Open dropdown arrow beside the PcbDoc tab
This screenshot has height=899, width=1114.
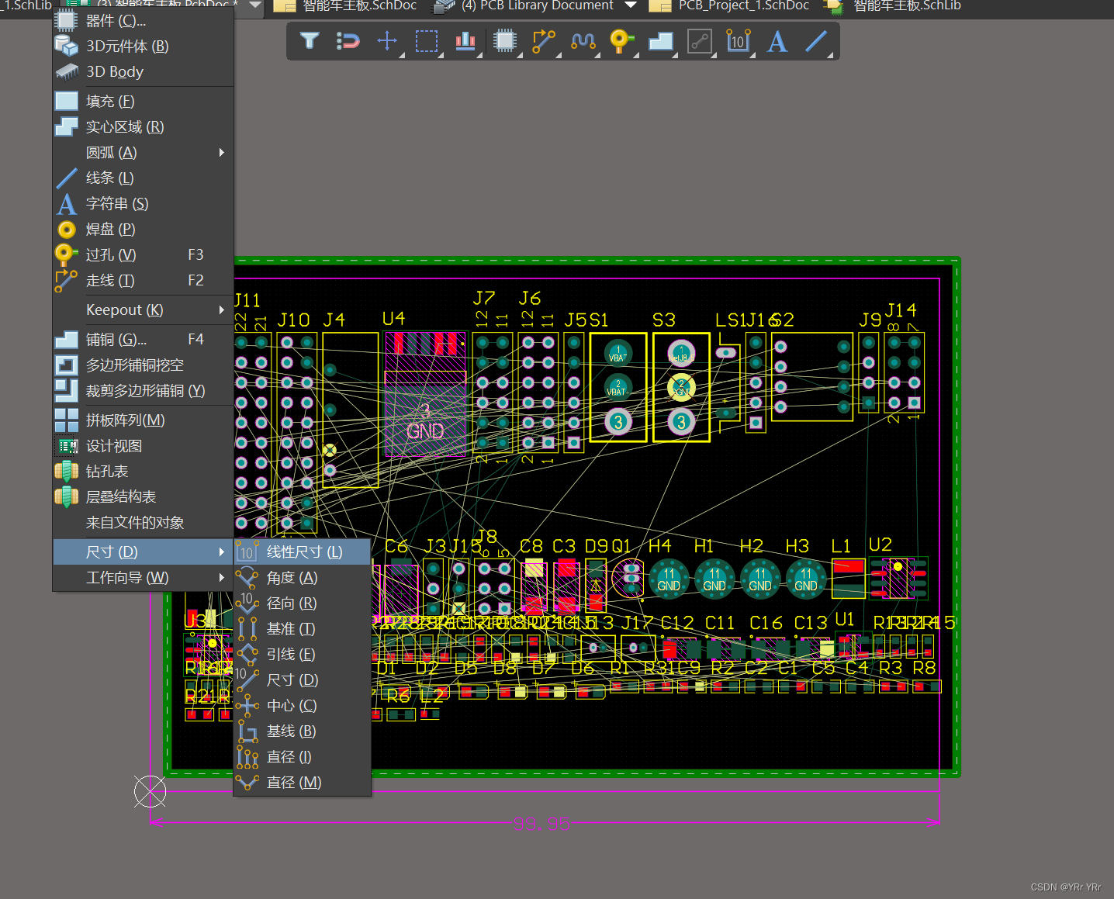[x=255, y=5]
